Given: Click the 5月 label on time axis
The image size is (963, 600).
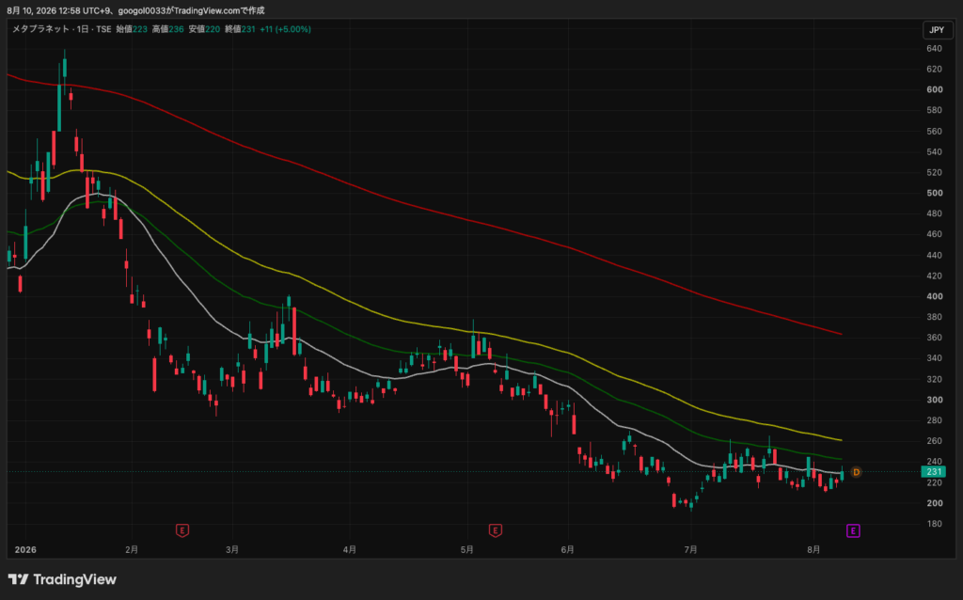Looking at the screenshot, I should (466, 549).
